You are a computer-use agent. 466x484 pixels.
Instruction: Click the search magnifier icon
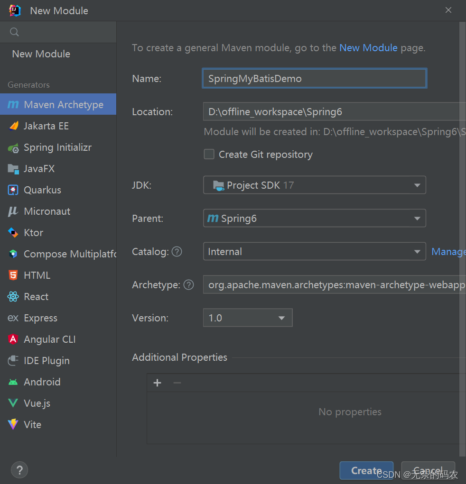pyautogui.click(x=14, y=32)
